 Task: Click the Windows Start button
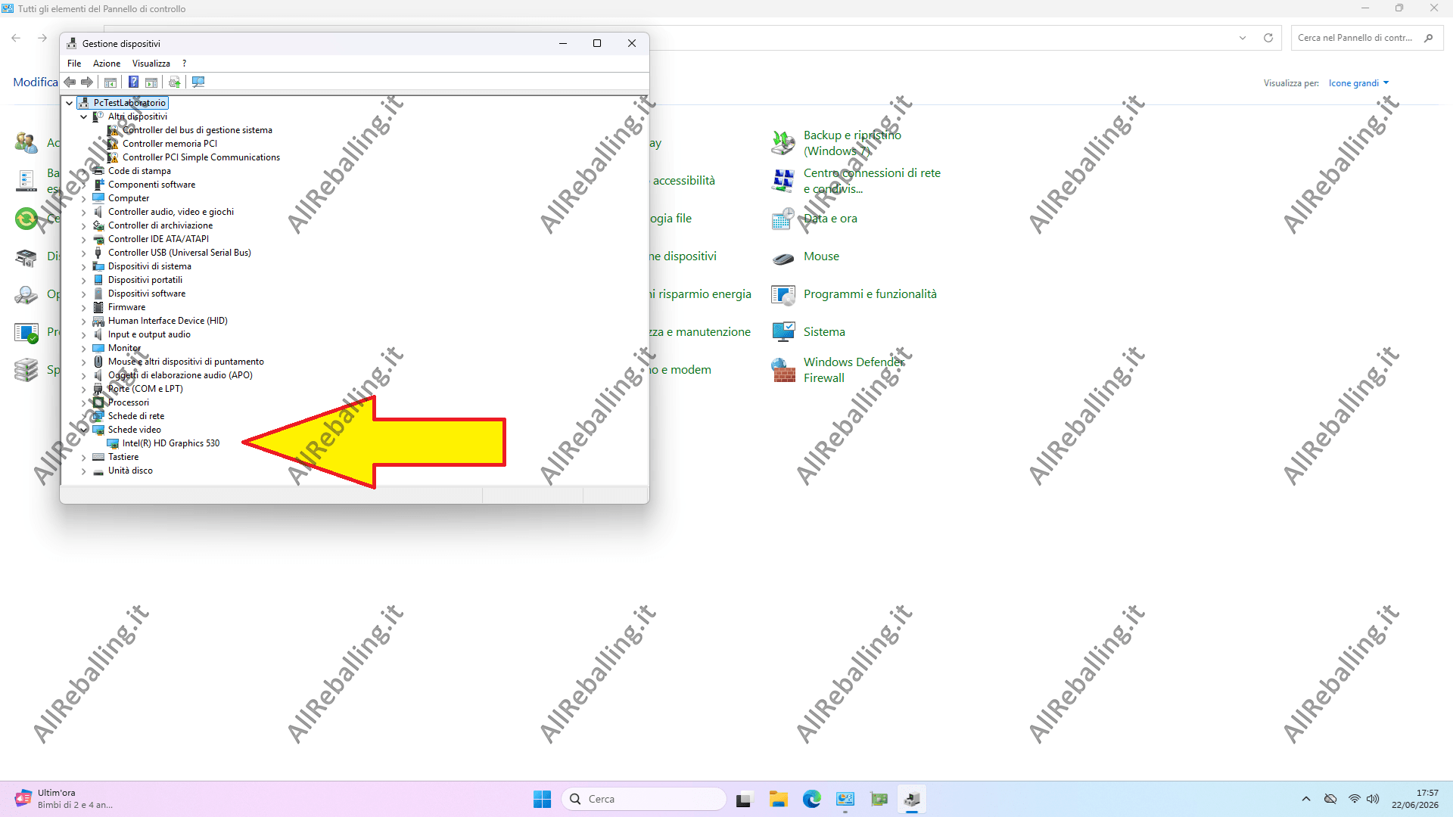[542, 799]
